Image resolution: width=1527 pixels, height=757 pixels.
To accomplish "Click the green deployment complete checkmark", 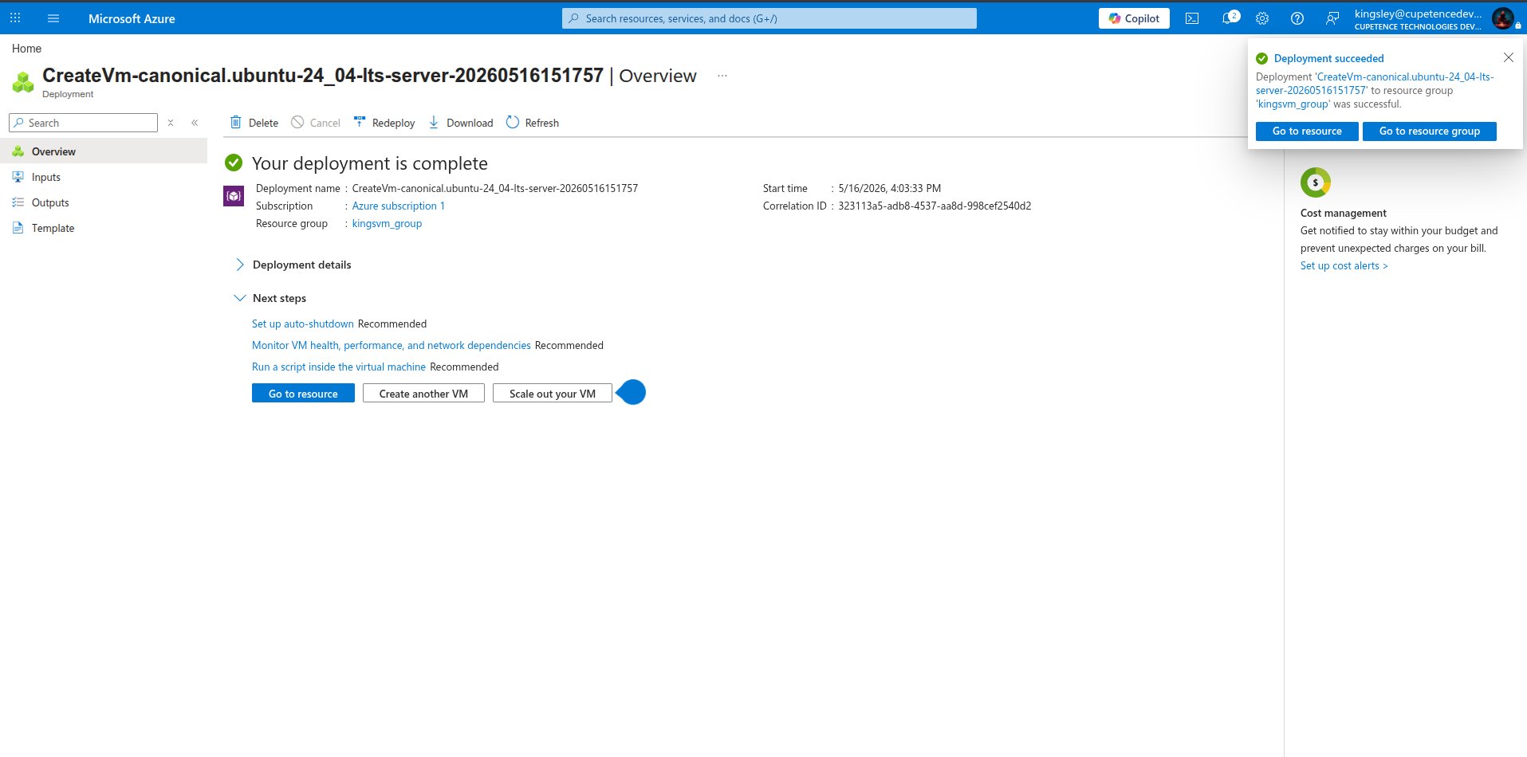I will point(234,163).
